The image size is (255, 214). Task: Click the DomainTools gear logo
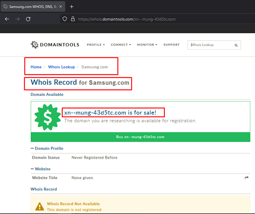pos(34,45)
